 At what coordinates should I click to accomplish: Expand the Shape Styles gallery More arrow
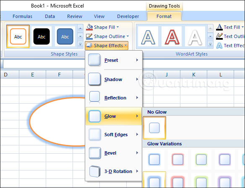[80, 45]
